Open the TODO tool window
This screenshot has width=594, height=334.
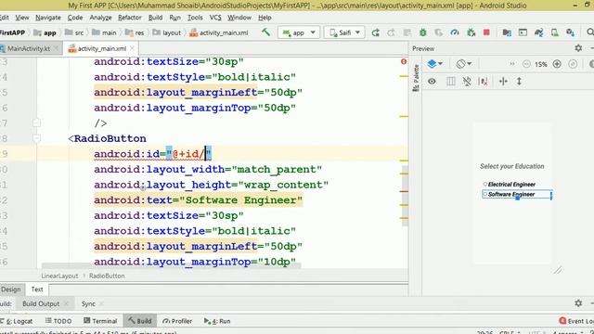click(x=58, y=321)
